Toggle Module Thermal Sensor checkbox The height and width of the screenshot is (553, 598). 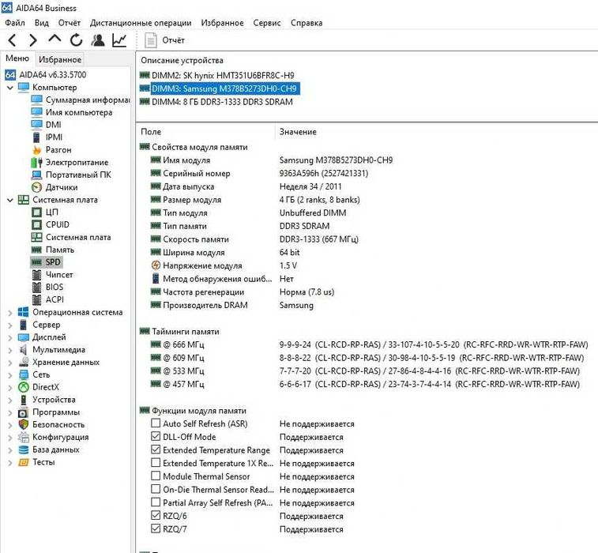point(156,476)
